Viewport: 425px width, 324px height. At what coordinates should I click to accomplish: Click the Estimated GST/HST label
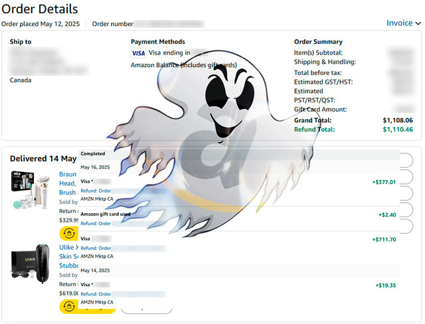[323, 82]
